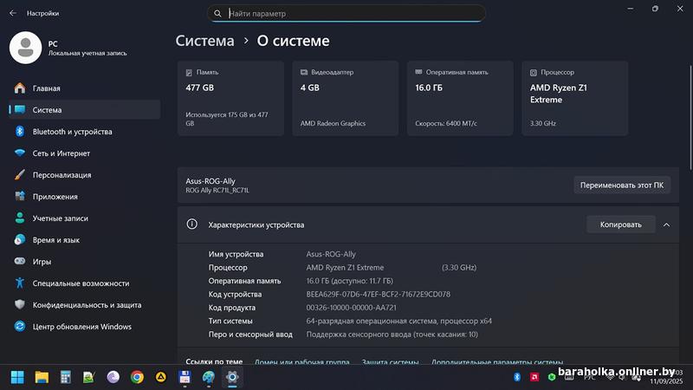Viewport: 693px width, 390px height.
Task: Open Calculator from taskbar
Action: (66, 377)
